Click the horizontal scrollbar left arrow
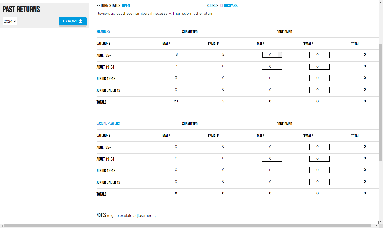The width and height of the screenshot is (383, 228). tap(2, 226)
